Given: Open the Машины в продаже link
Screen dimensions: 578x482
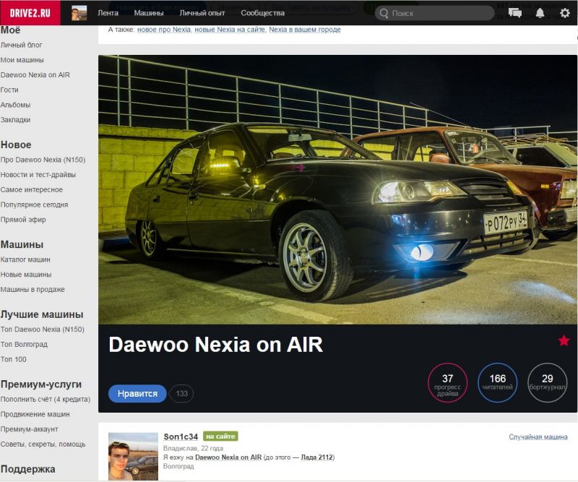Looking at the screenshot, I should click(x=33, y=290).
